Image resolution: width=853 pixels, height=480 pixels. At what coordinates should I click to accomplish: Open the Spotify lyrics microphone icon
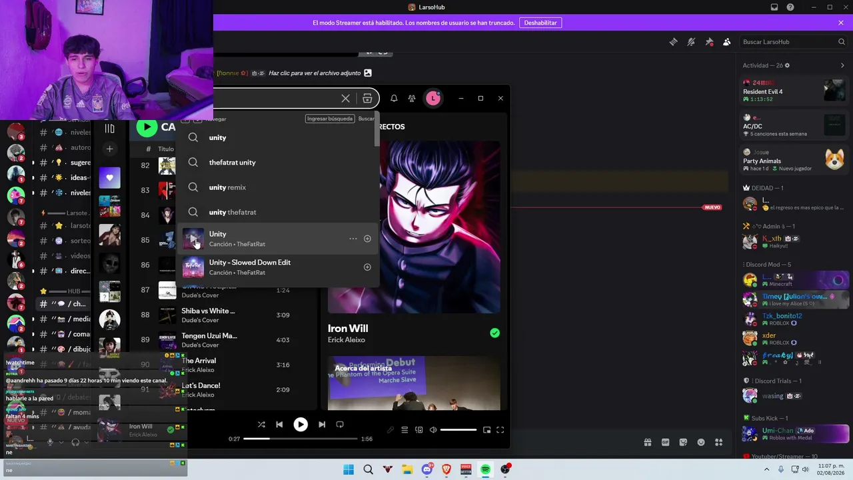point(391,430)
